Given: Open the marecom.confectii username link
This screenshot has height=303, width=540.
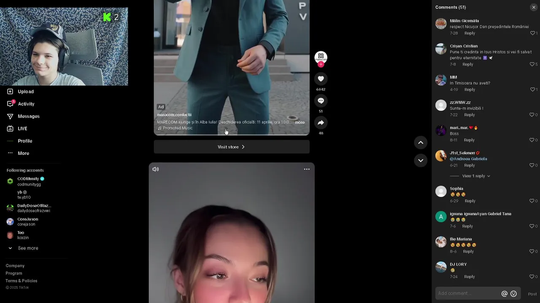Looking at the screenshot, I should point(174,115).
